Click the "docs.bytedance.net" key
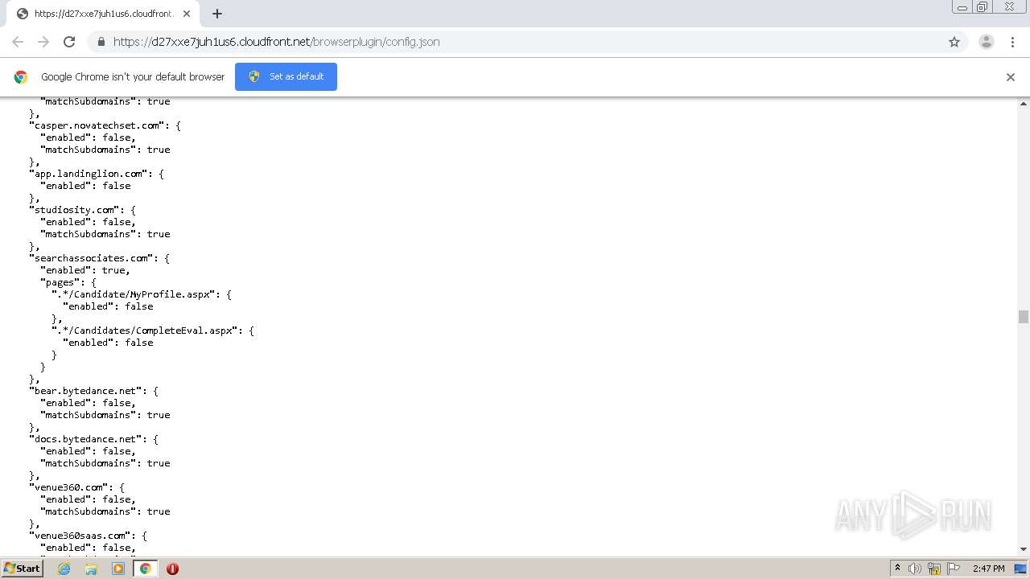This screenshot has width=1030, height=579. point(86,439)
